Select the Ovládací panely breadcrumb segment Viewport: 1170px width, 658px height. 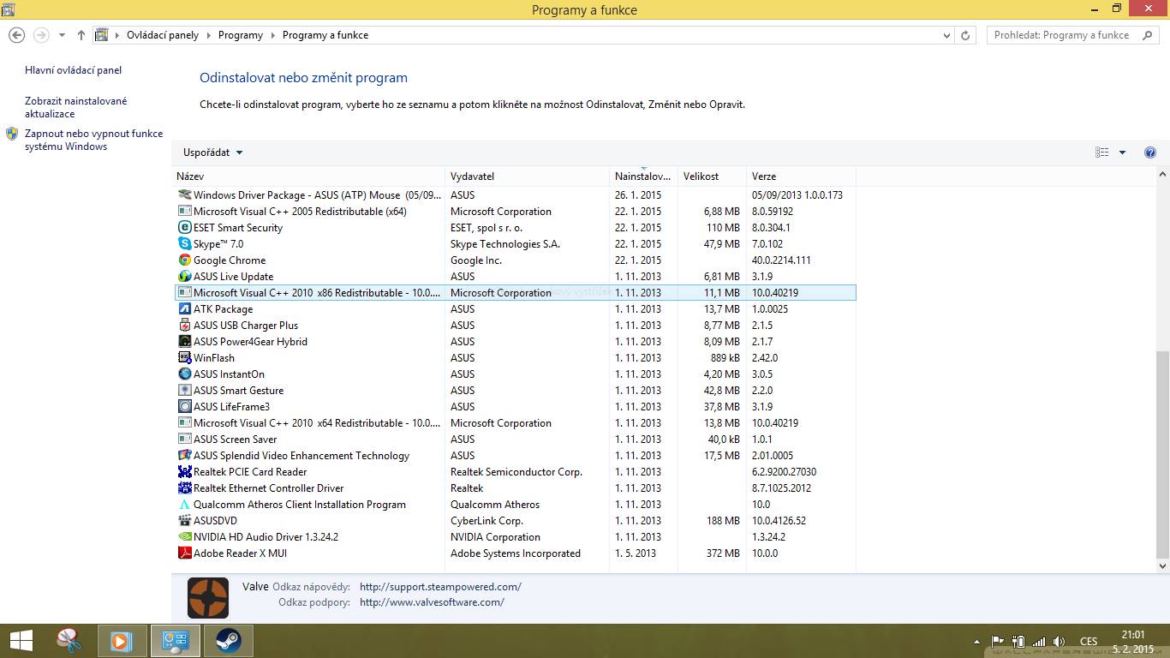pyautogui.click(x=163, y=35)
